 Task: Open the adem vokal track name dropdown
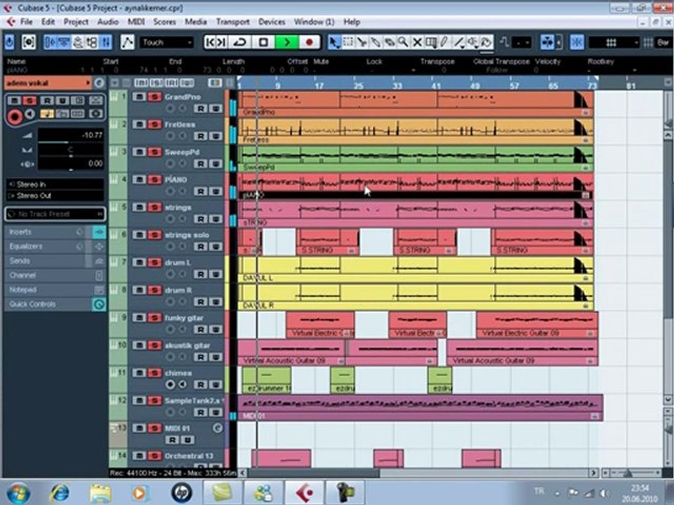point(48,83)
